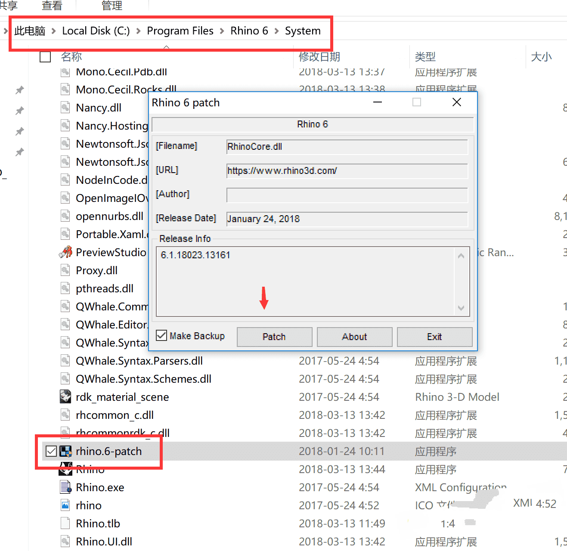567x551 pixels.
Task: Click the Rhino.exe config file icon
Action: tap(65, 487)
